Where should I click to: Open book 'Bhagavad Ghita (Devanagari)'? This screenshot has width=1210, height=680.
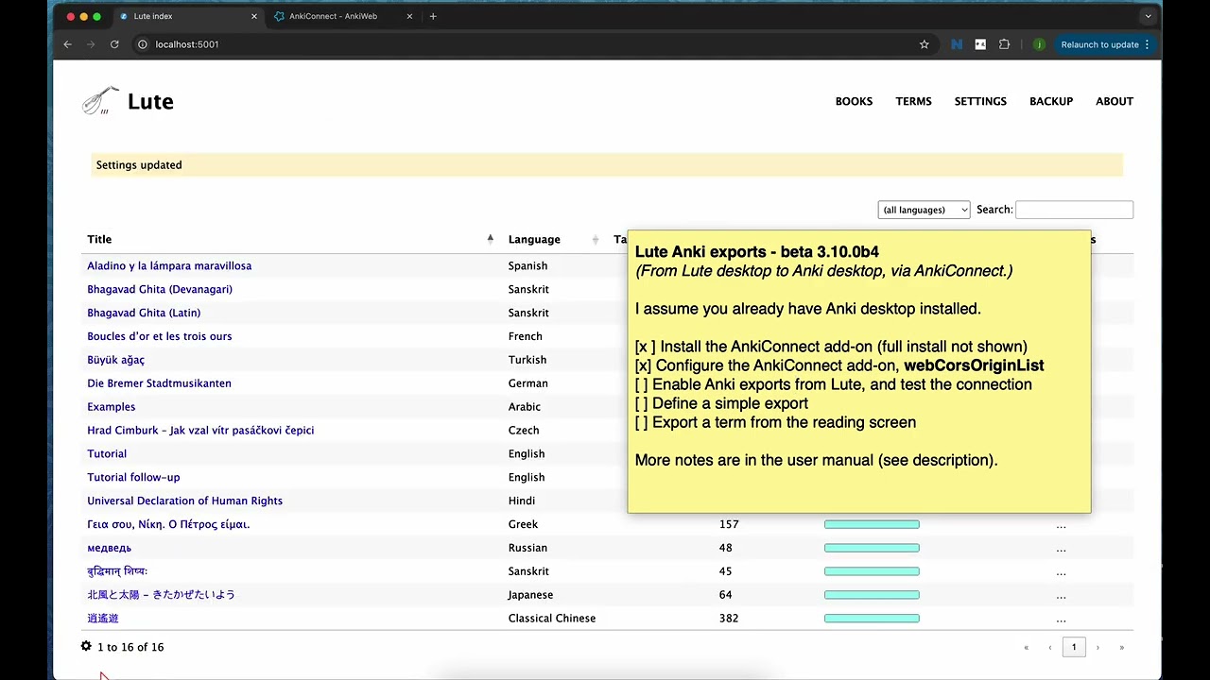(x=160, y=289)
